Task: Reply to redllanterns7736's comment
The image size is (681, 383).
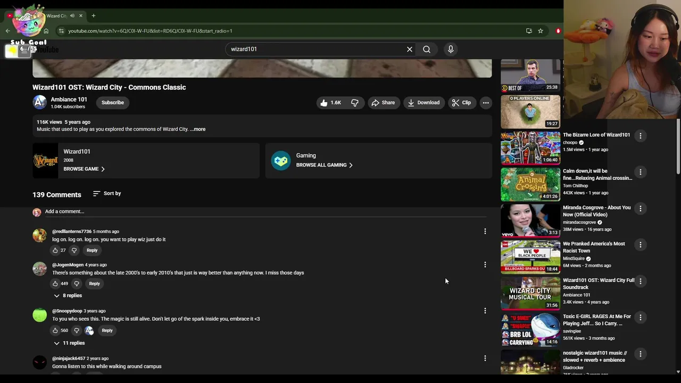Action: 92,250
